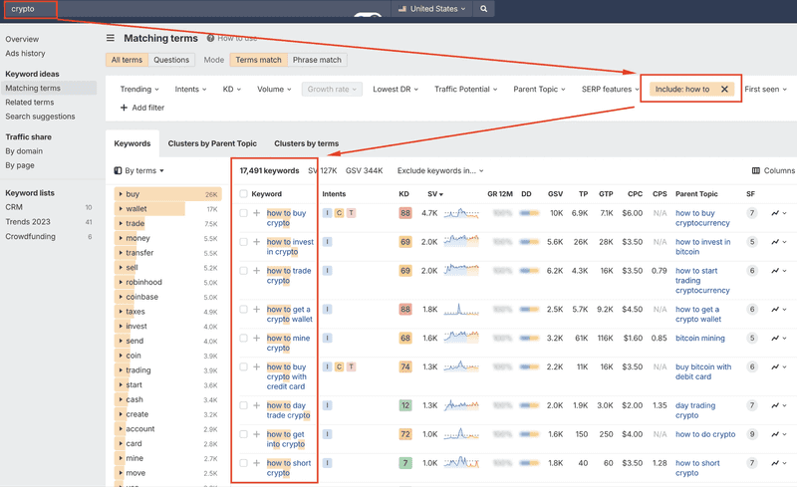Click the KD 88 badge for how to buy crypto

pos(405,213)
